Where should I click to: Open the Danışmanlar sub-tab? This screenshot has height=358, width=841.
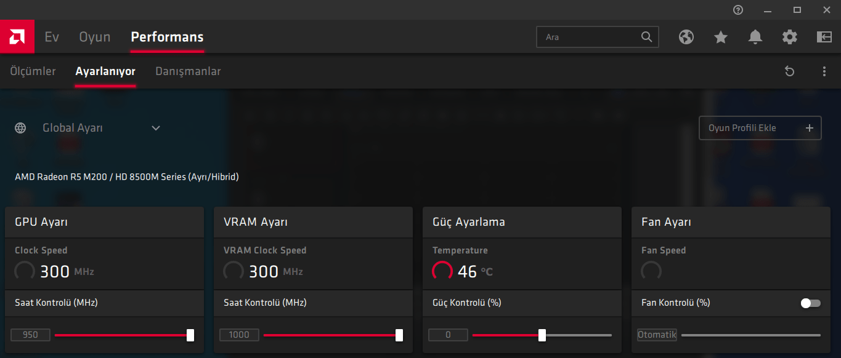(188, 71)
